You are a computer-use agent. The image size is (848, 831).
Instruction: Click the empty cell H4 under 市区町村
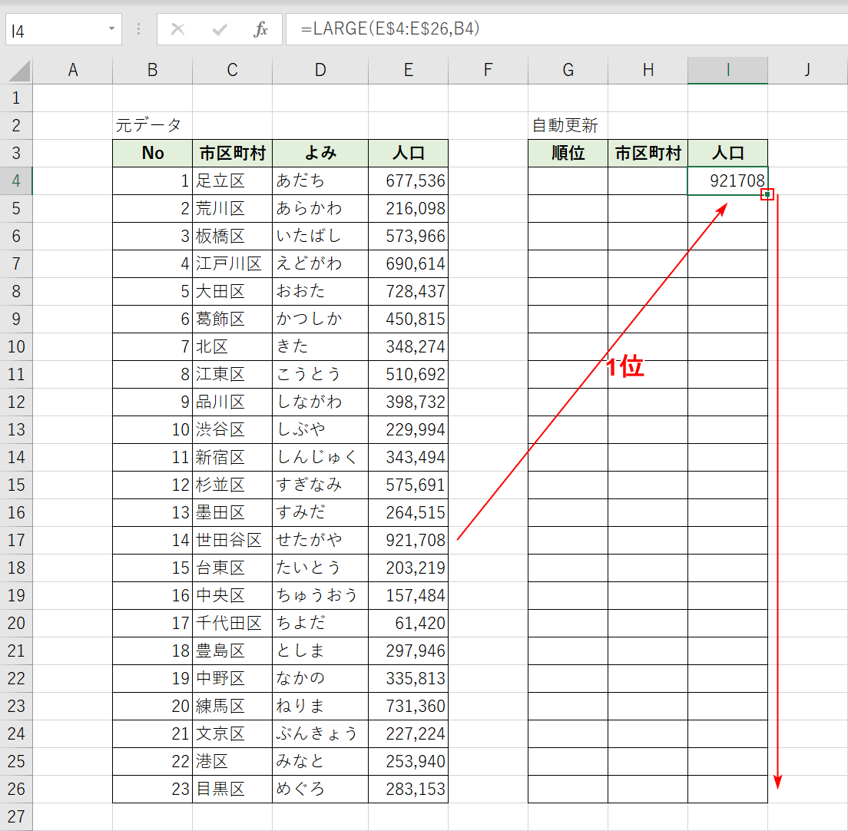pos(648,180)
